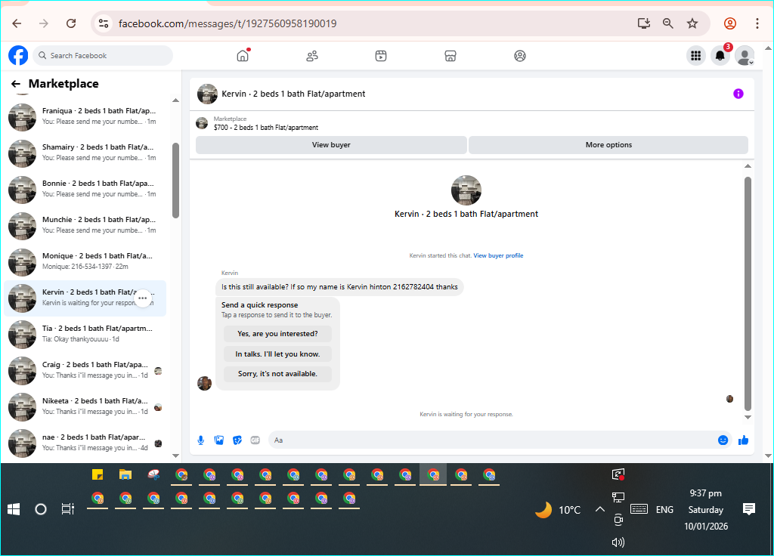Open the Facebook Home tab
This screenshot has height=556, width=774.
pos(243,56)
